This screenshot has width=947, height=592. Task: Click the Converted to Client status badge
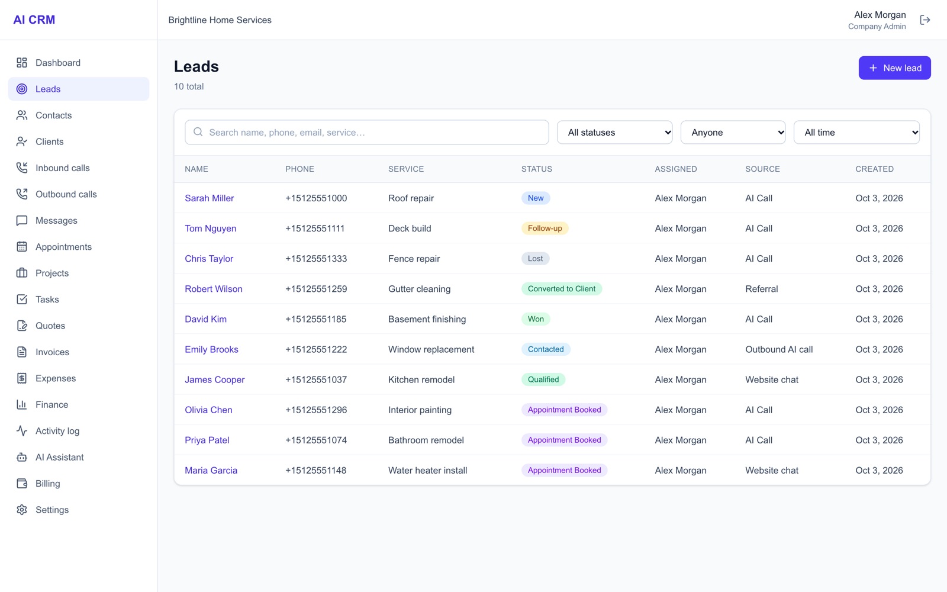[562, 289]
